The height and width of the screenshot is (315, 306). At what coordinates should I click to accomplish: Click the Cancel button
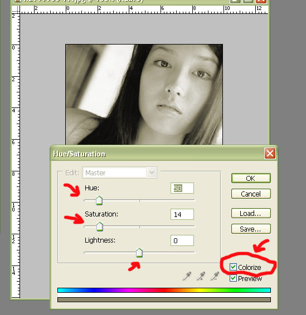point(251,194)
